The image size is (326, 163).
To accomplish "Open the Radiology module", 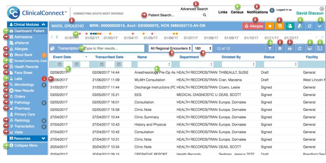I will [22, 120].
